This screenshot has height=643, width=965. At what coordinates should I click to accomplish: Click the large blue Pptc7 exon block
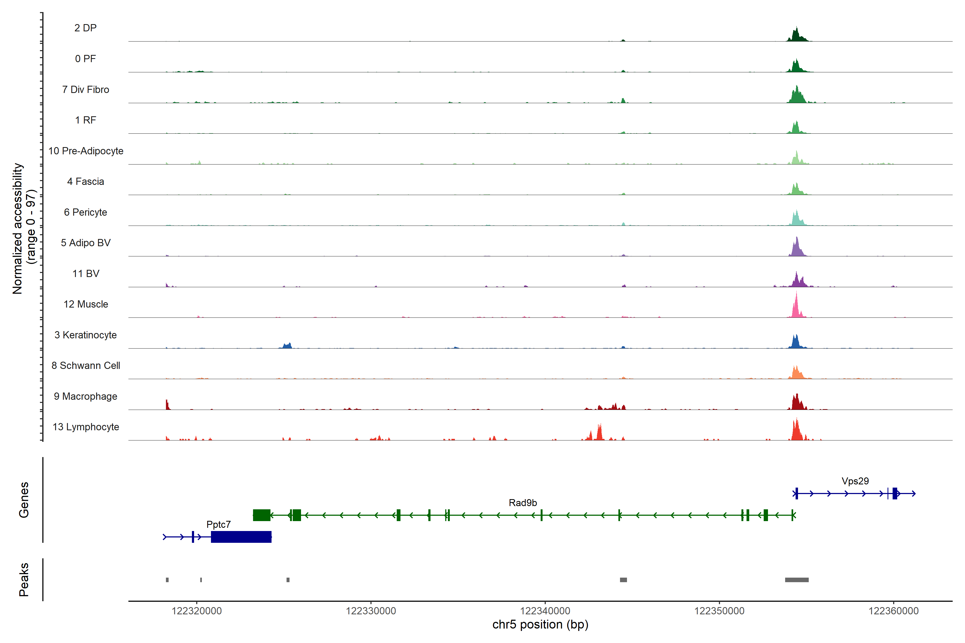coord(241,537)
